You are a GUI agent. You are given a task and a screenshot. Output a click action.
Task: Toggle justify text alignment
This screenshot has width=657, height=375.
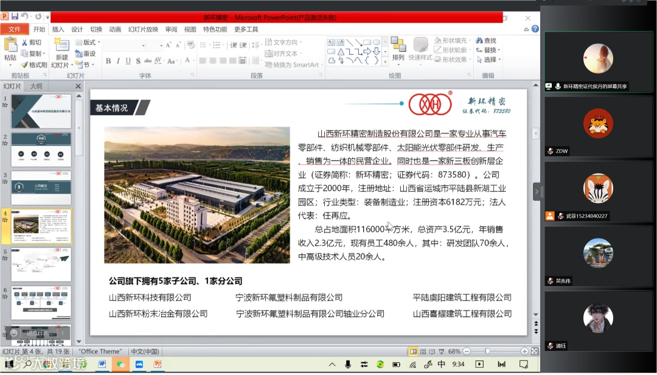[x=232, y=61]
